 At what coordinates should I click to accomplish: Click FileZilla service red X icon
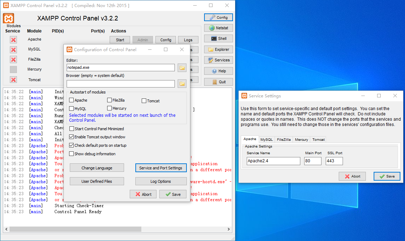[13, 60]
